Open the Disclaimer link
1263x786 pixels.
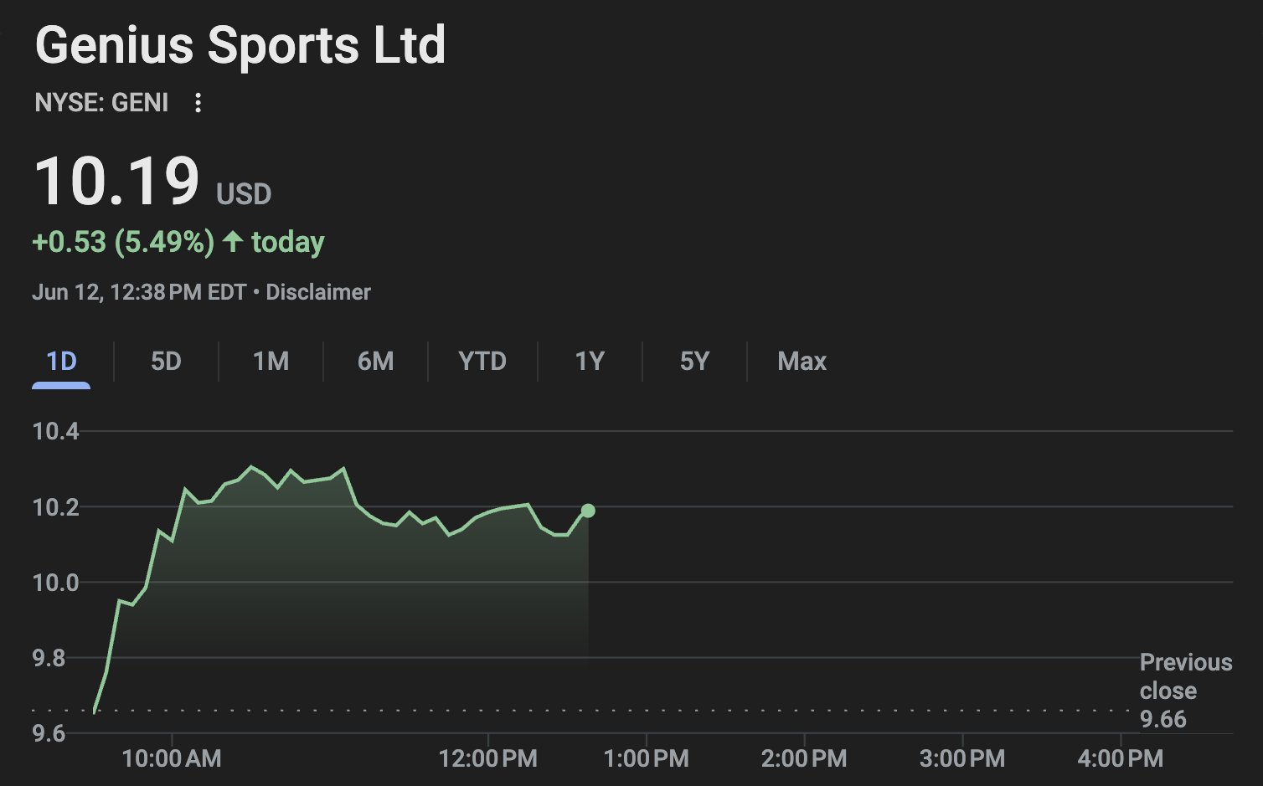point(318,292)
